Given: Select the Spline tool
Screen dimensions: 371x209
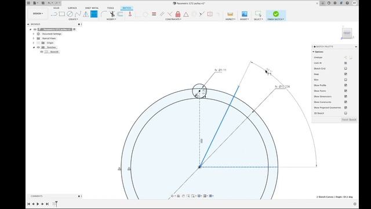Looking at the screenshot, I should pos(78,14).
